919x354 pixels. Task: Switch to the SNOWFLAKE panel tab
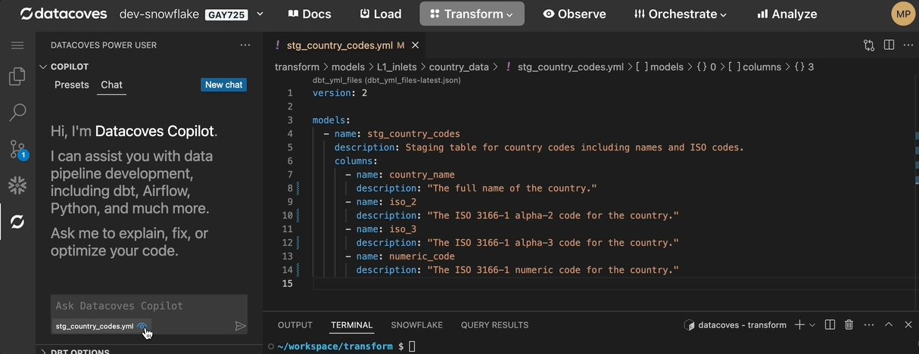418,325
